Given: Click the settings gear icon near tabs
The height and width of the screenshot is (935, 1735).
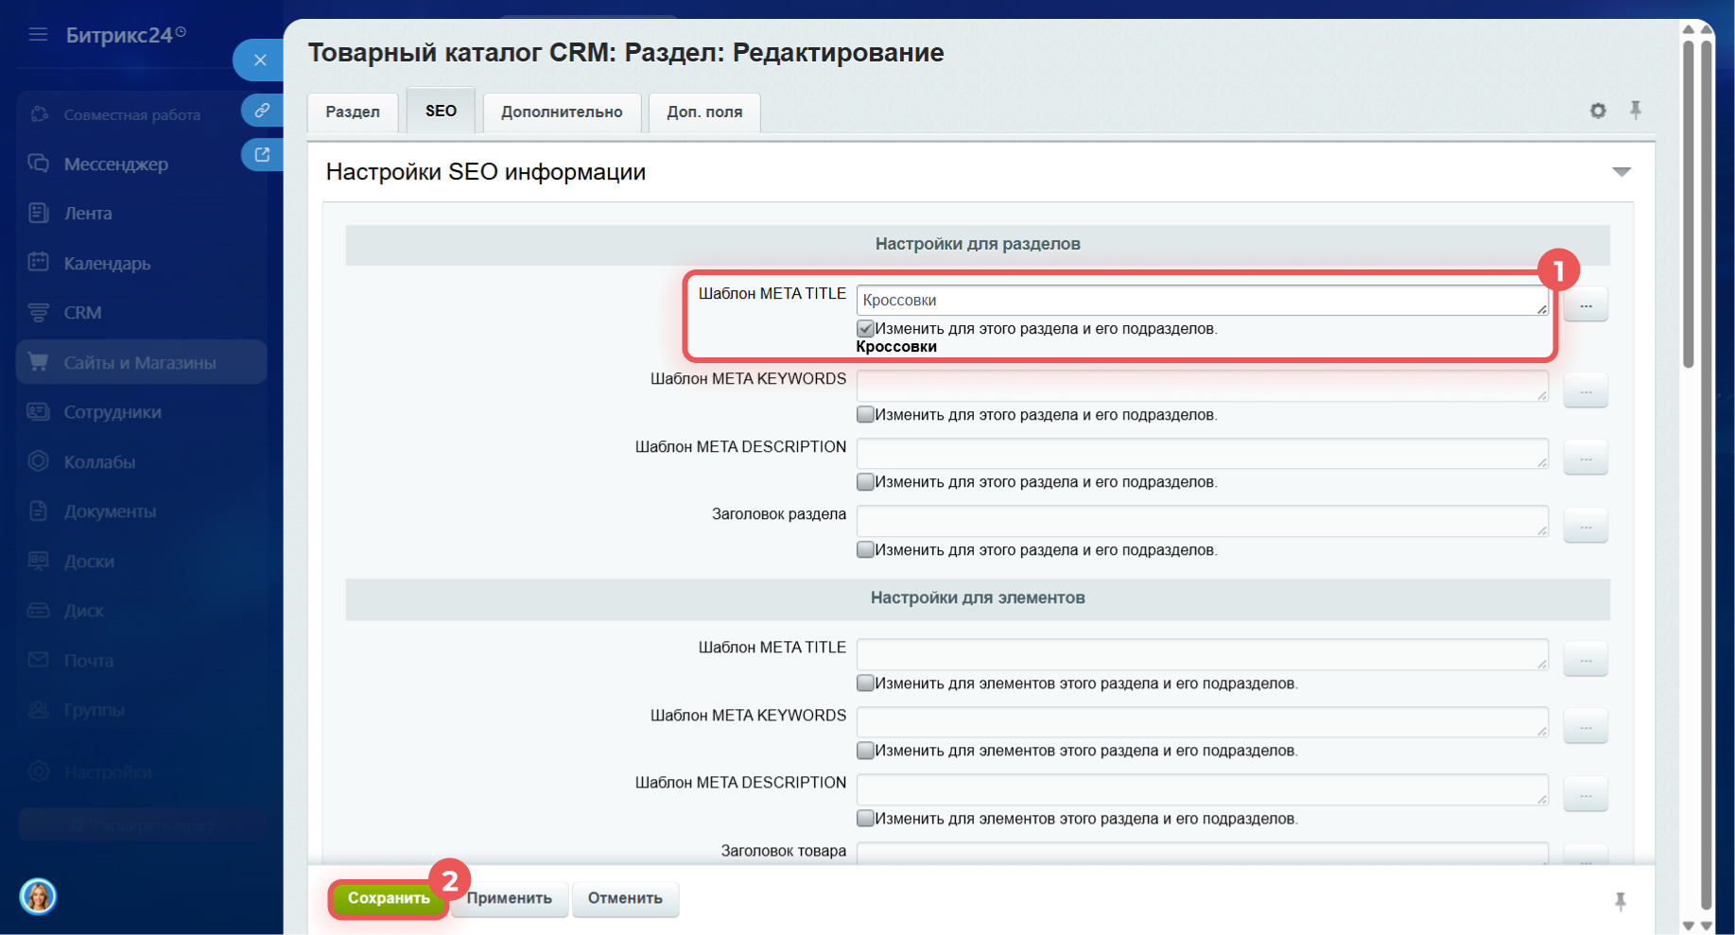Looking at the screenshot, I should pos(1597,111).
